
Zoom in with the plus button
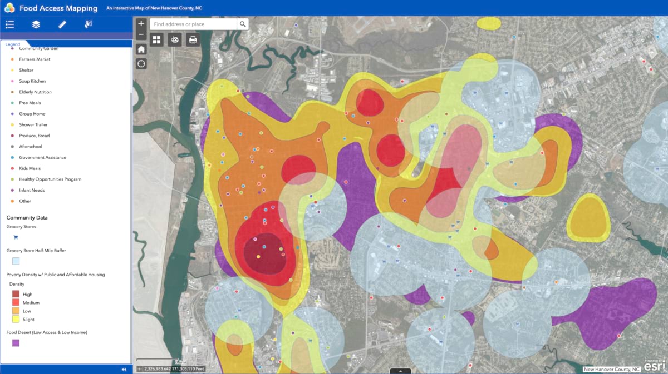tap(141, 24)
